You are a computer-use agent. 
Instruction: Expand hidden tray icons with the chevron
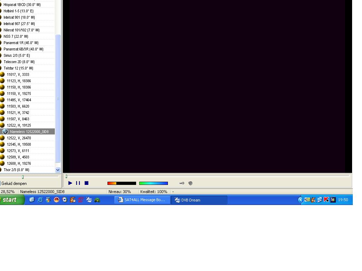click(300, 200)
